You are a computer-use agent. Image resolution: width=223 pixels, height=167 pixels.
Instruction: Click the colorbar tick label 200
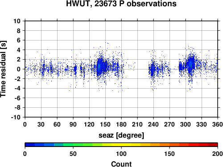pos(218,154)
